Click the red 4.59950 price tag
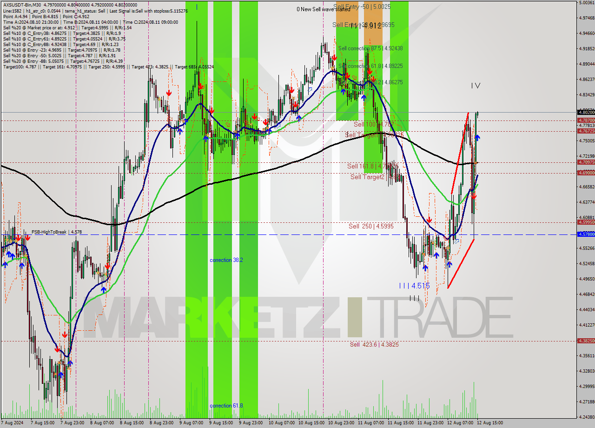The height and width of the screenshot is (428, 595). (586, 222)
